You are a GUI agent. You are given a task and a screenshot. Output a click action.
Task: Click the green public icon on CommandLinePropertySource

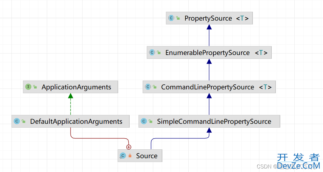coord(155,87)
